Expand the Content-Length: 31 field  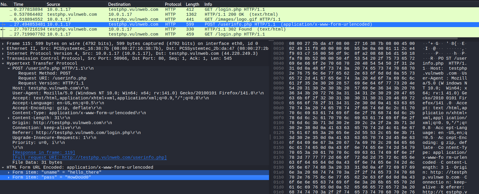9,118
